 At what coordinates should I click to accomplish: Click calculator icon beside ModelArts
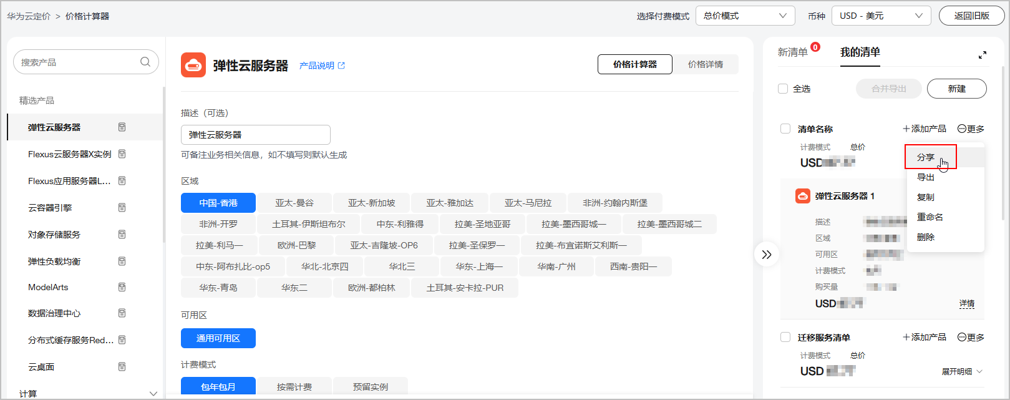point(122,287)
